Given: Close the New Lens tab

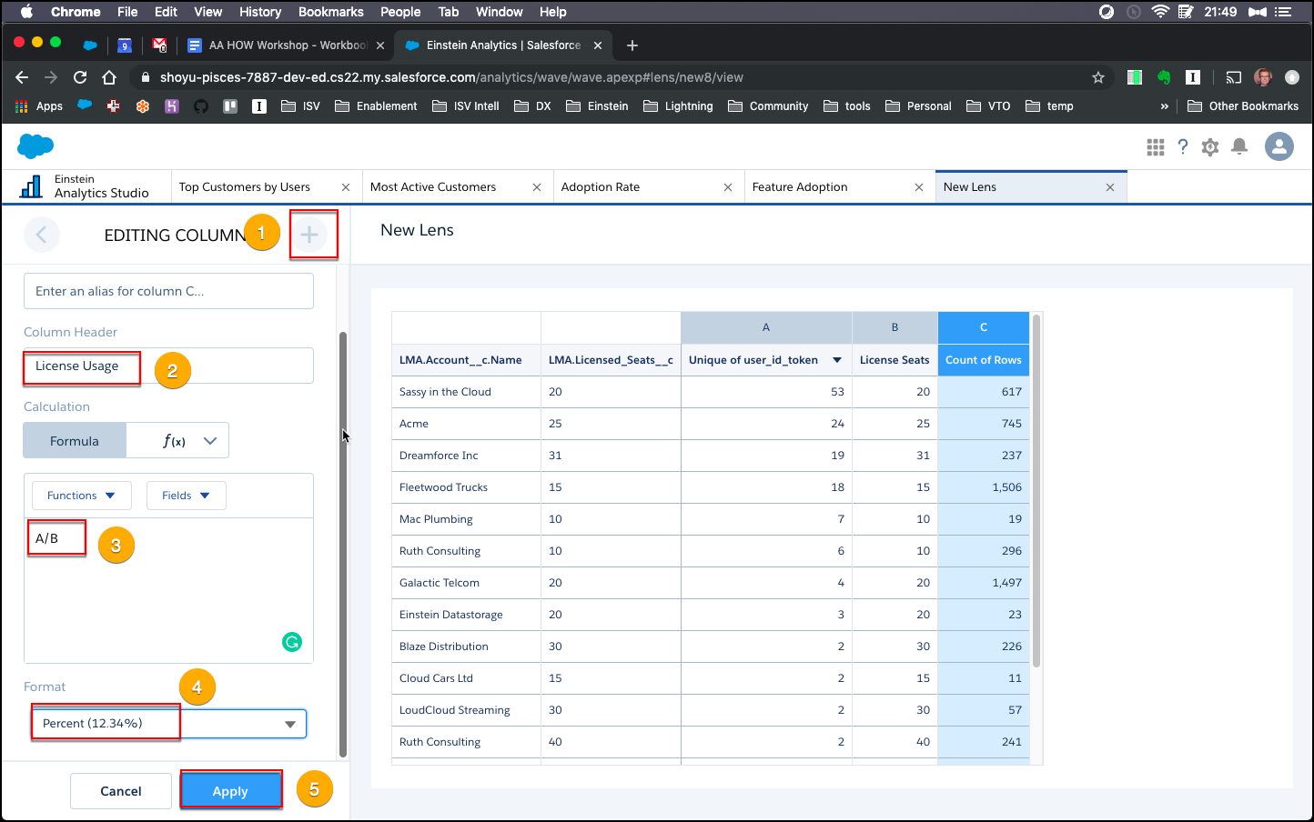Looking at the screenshot, I should pyautogui.click(x=1110, y=187).
